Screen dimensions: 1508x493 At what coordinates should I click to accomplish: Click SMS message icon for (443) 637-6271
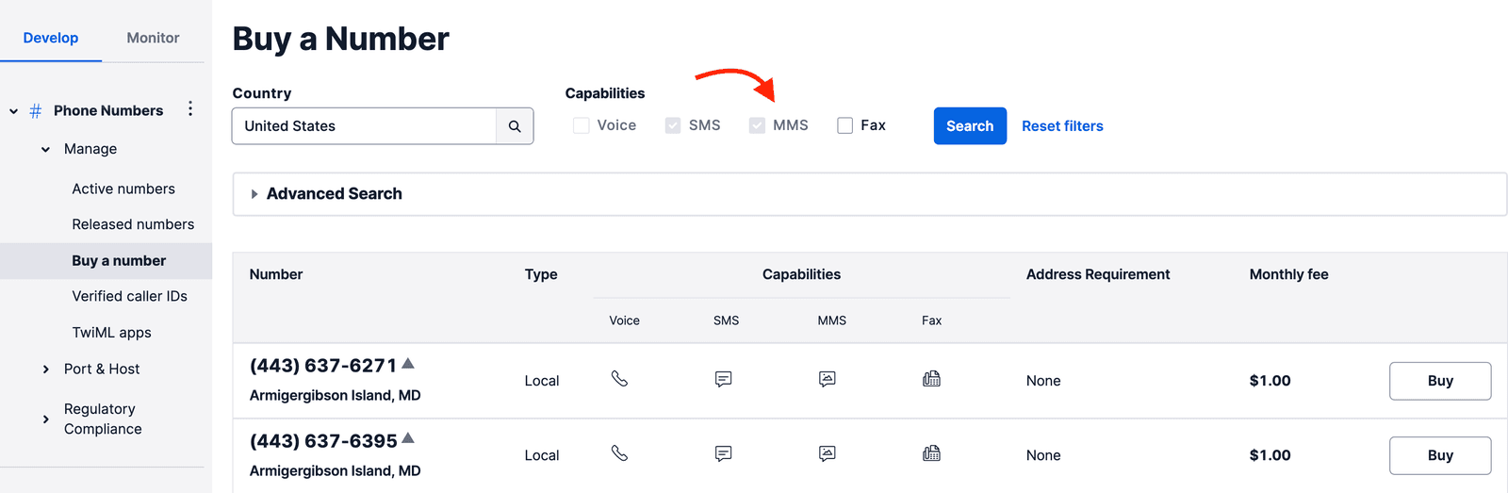point(723,379)
